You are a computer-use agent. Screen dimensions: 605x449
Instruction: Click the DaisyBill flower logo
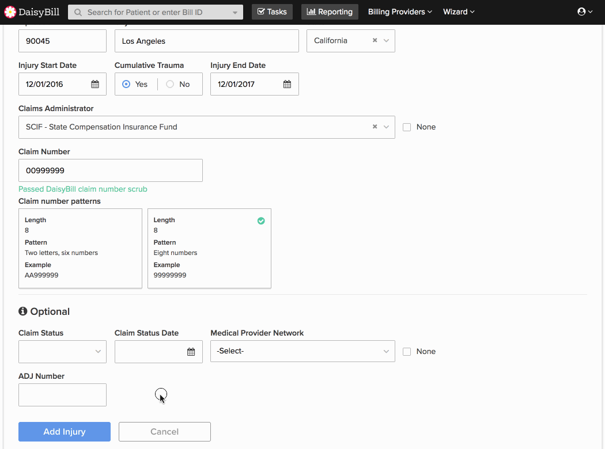(10, 12)
